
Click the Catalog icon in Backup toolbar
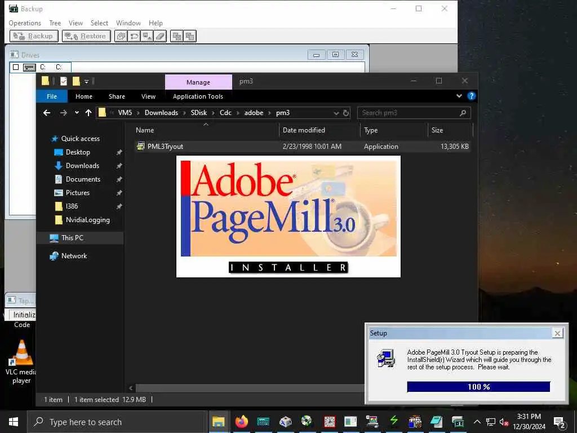tap(121, 36)
